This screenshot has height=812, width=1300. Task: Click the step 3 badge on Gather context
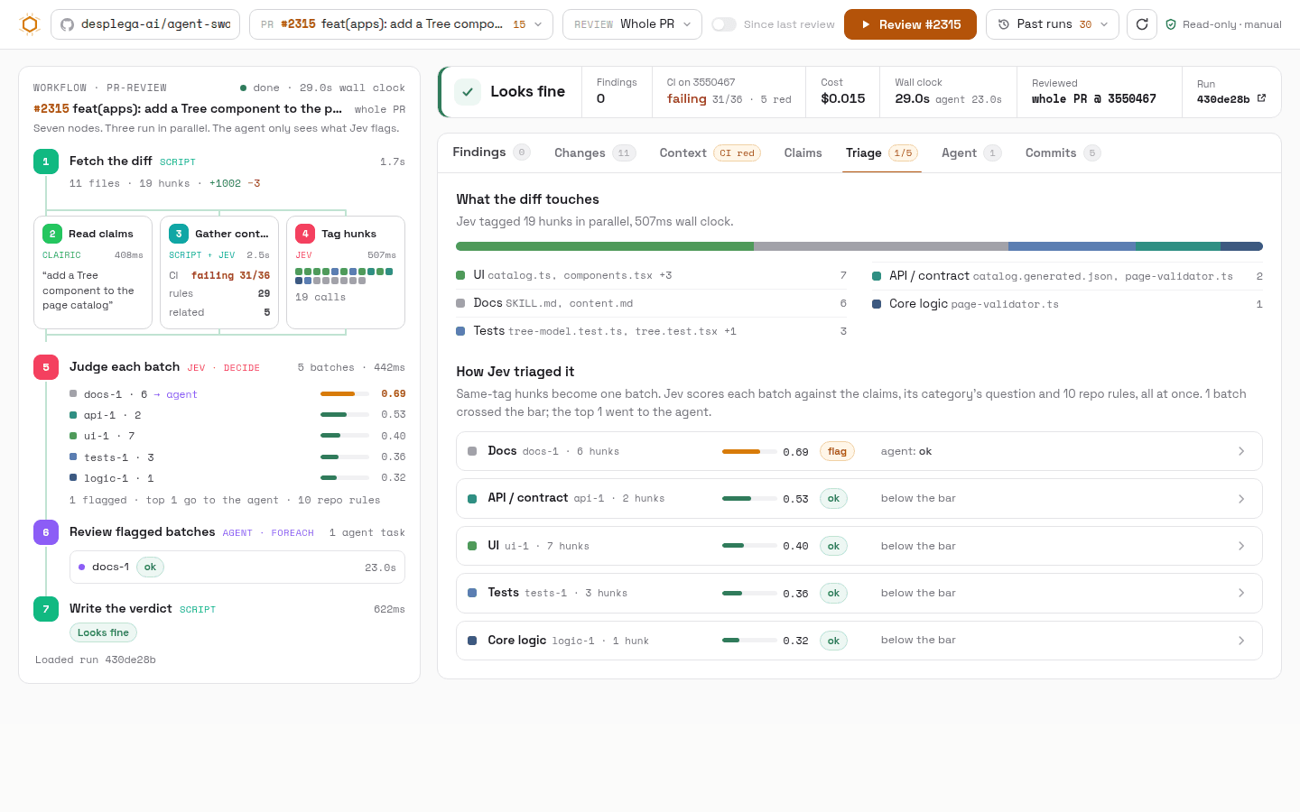[x=179, y=234]
